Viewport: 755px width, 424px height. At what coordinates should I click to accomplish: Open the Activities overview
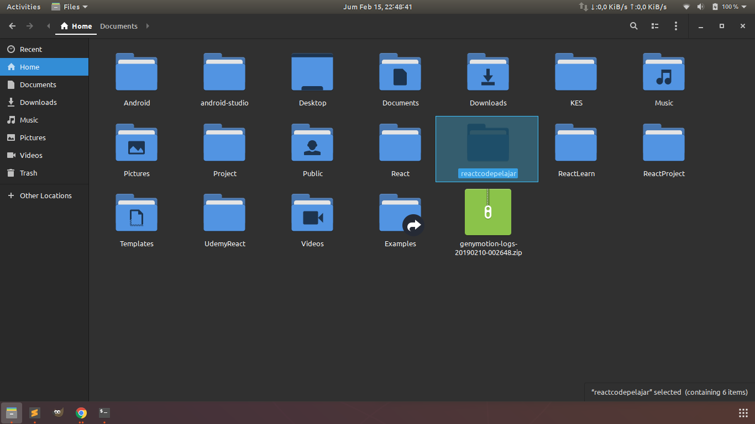[x=23, y=7]
